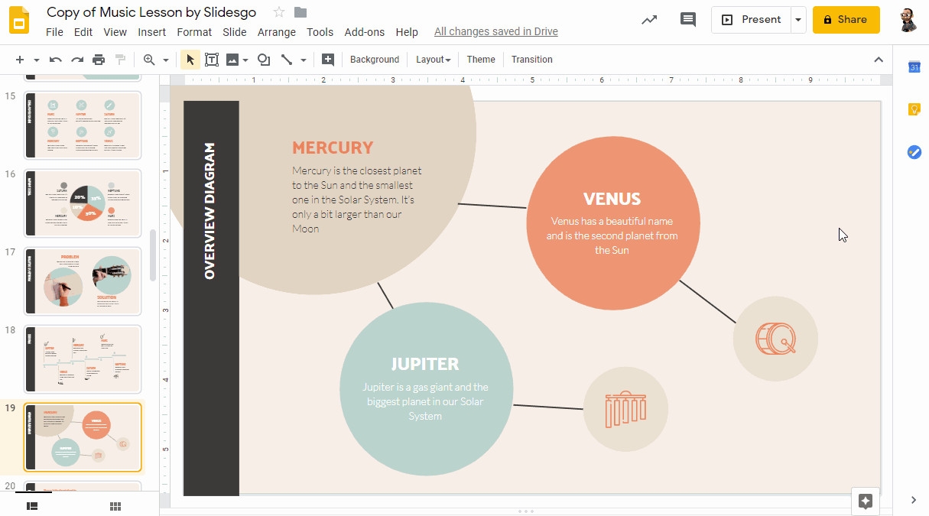Screen dimensions: 929x516
Task: Print the presentation
Action: 99,60
